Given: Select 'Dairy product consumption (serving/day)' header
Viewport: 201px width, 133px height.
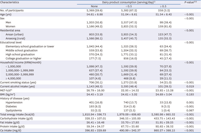Looking at the screenshot, I should tap(129, 2).
